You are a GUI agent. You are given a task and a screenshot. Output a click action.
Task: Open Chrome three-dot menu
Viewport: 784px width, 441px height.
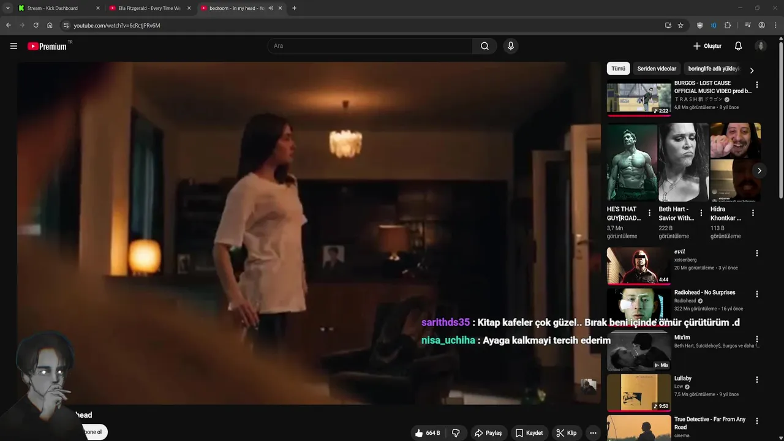click(x=775, y=25)
